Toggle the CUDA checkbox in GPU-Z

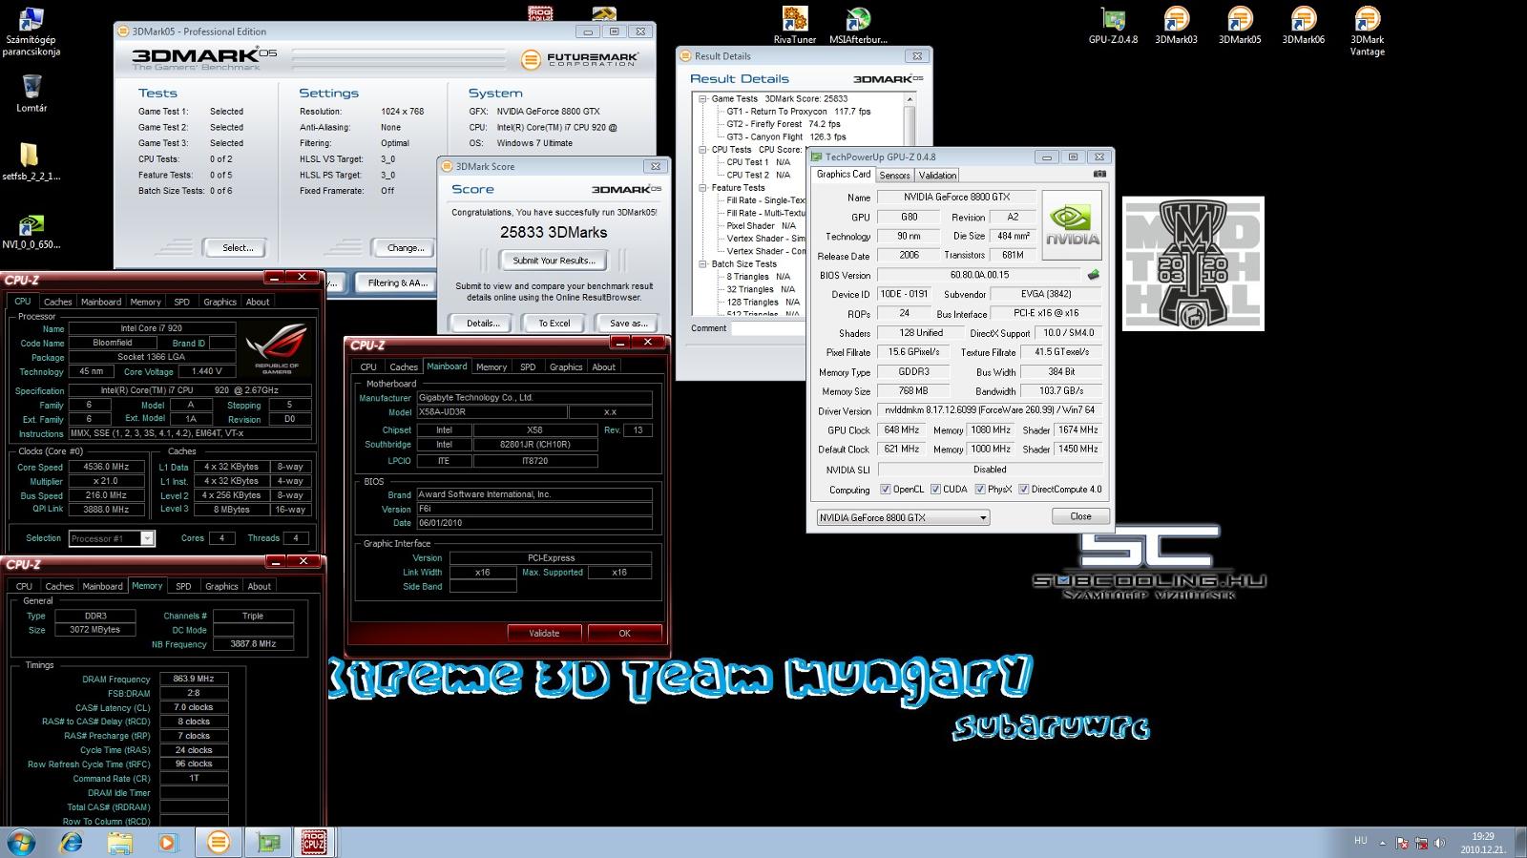tap(935, 490)
